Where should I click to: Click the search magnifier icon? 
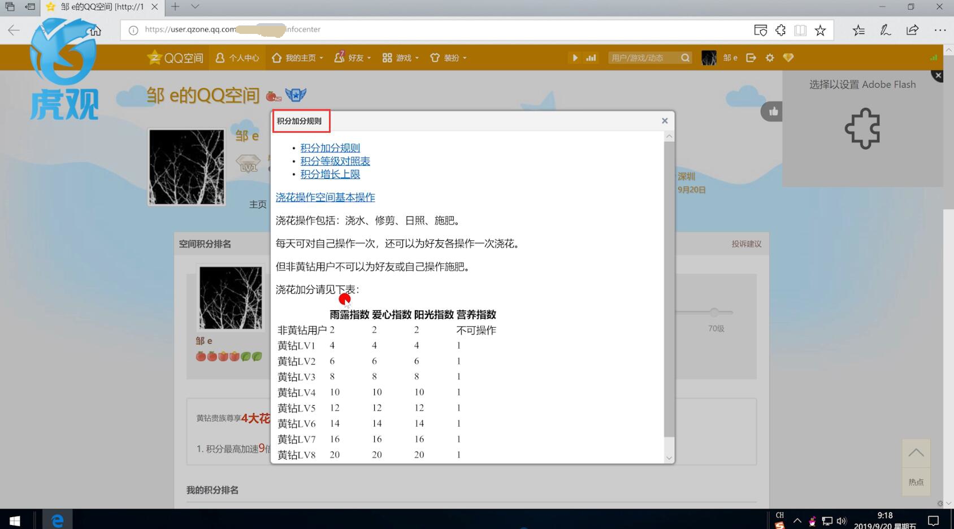685,58
